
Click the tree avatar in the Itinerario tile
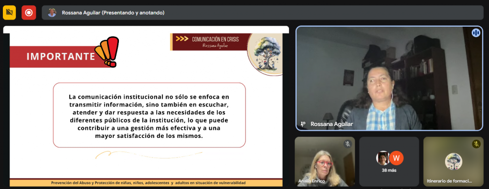point(454,161)
